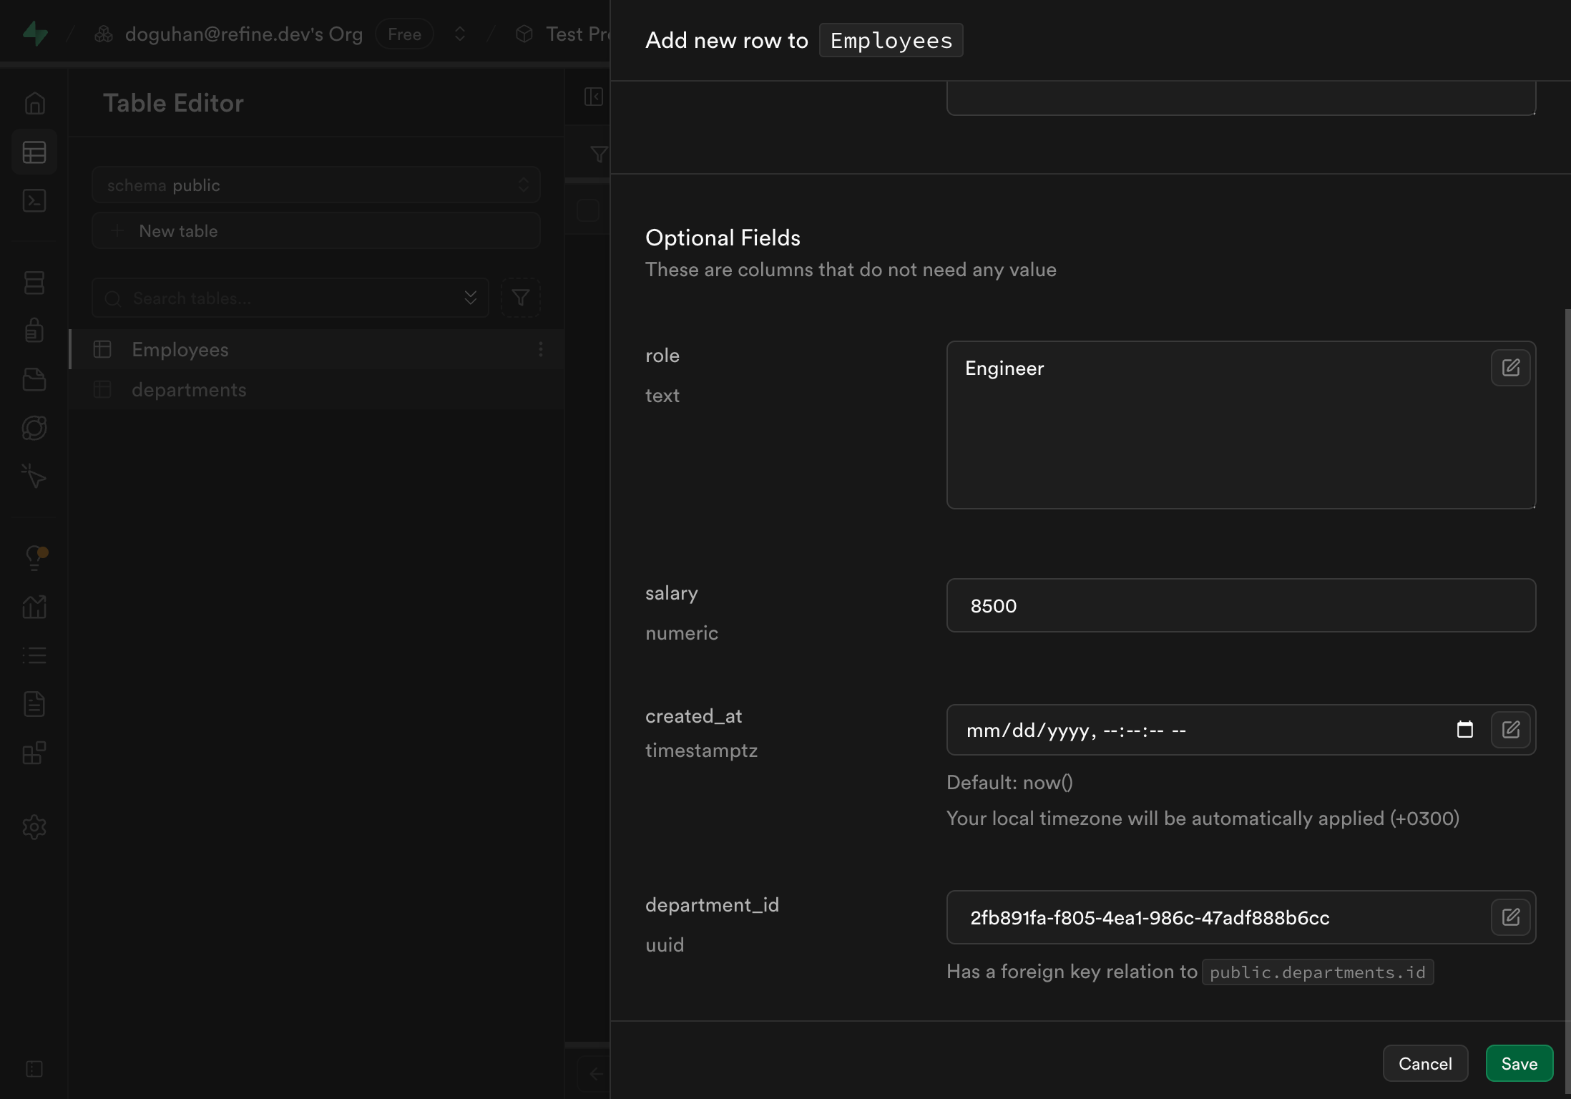1571x1099 pixels.
Task: Open the Storage panel icon
Action: pos(34,379)
